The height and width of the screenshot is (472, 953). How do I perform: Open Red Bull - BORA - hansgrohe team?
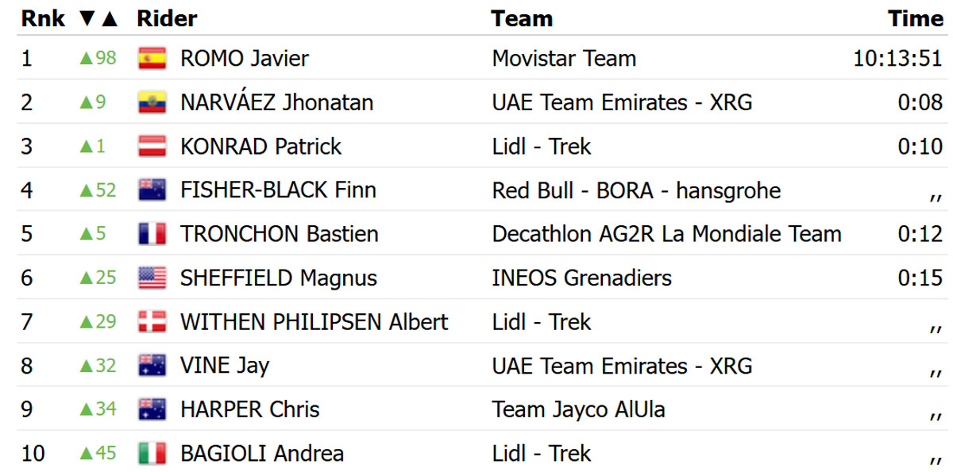coord(636,190)
